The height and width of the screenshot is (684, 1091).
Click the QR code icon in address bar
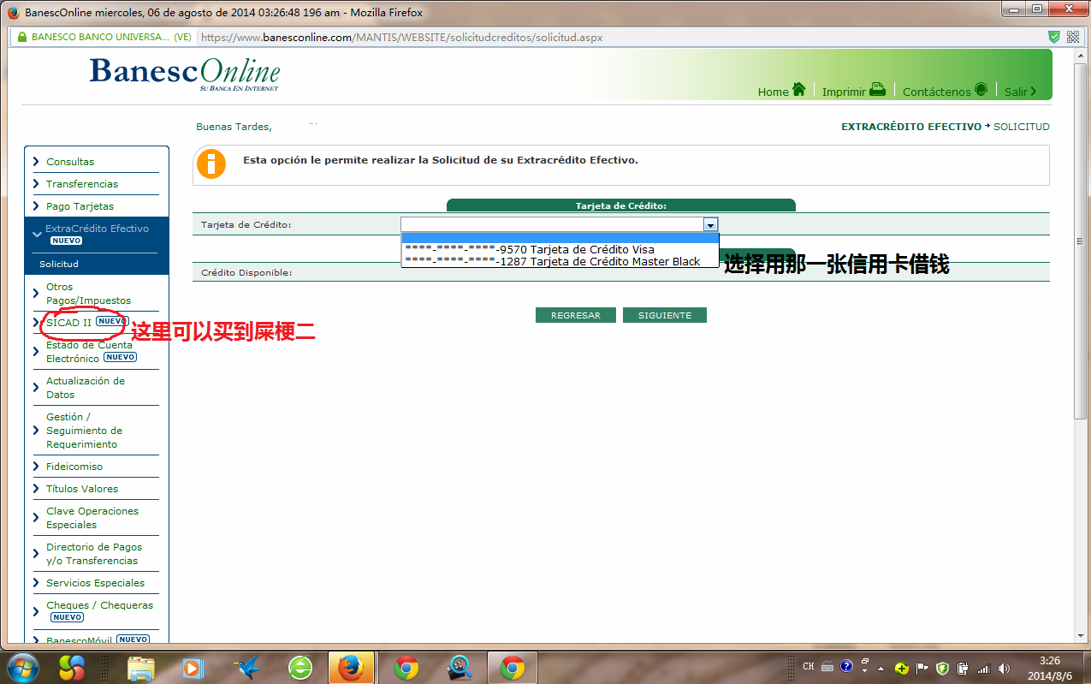[x=1073, y=37]
